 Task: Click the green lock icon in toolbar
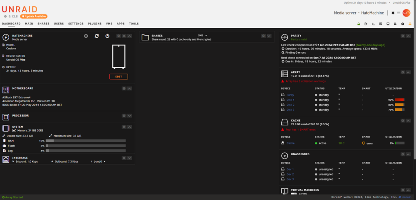pyautogui.click(x=359, y=24)
